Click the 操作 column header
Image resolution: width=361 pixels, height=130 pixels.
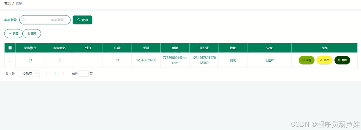[x=324, y=48]
